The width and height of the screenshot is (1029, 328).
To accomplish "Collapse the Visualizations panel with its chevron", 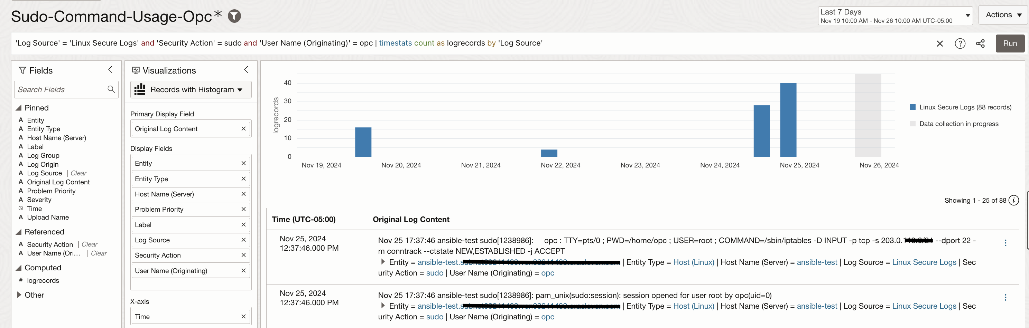I will [246, 70].
